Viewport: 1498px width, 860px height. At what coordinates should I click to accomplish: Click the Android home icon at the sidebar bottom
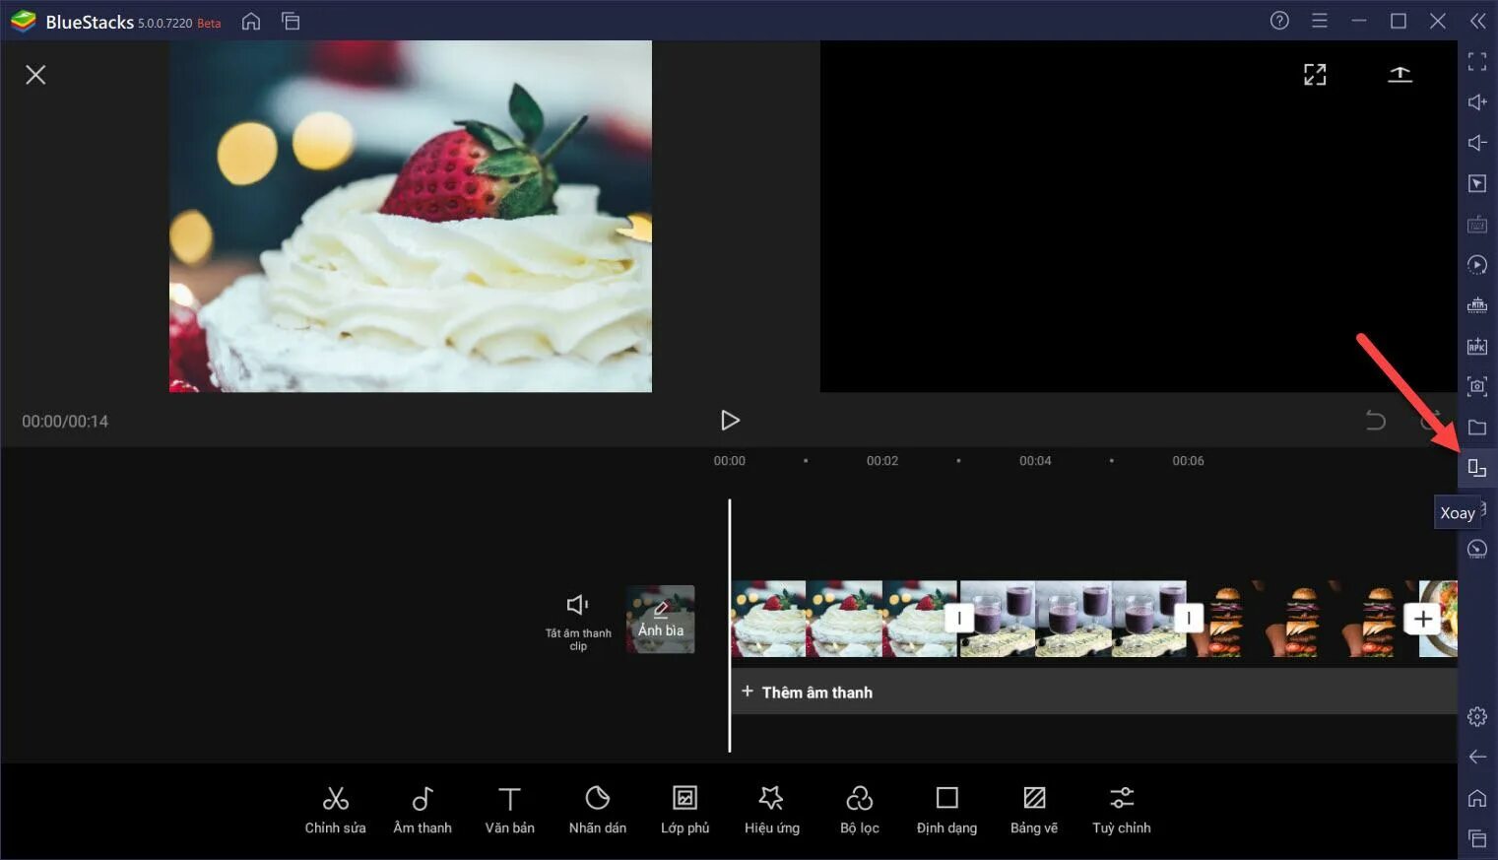1477,798
